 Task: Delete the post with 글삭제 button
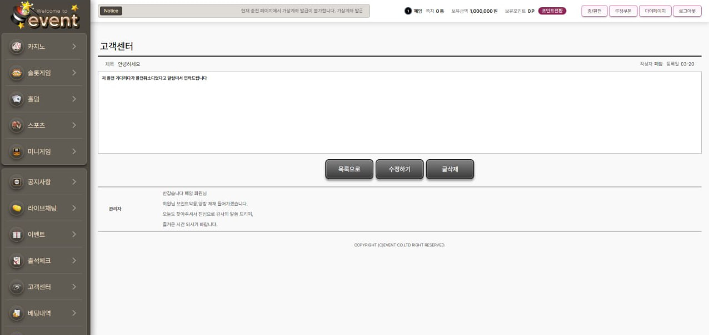tap(450, 169)
